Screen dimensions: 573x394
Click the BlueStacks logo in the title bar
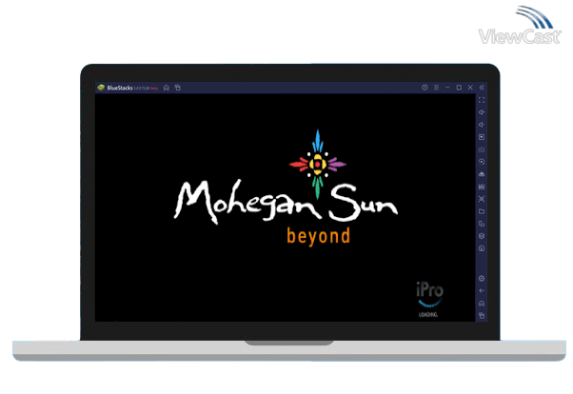click(x=101, y=88)
